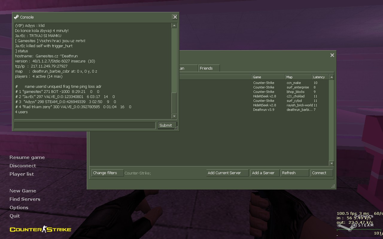Click 'players : 4 active' line
Viewport: 383px width, 239px height.
tap(39, 76)
